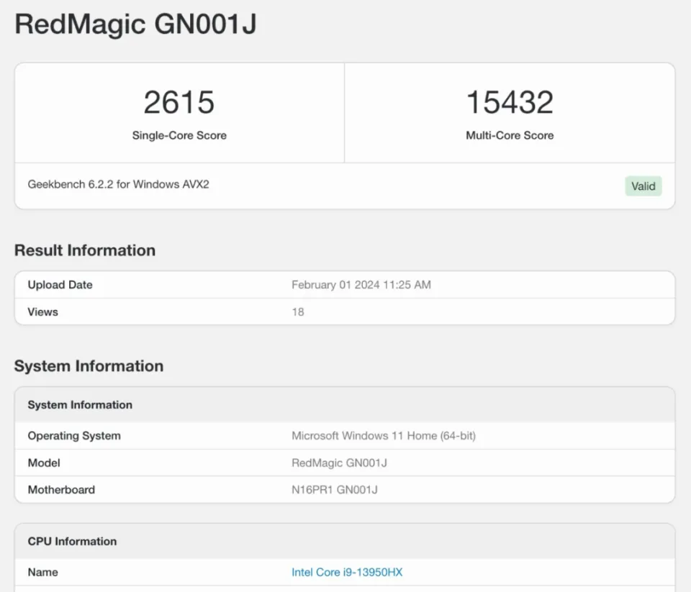
Task: Click the Result Information heading
Action: [85, 250]
